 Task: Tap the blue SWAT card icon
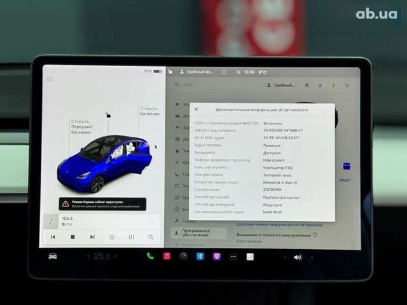pos(346,166)
